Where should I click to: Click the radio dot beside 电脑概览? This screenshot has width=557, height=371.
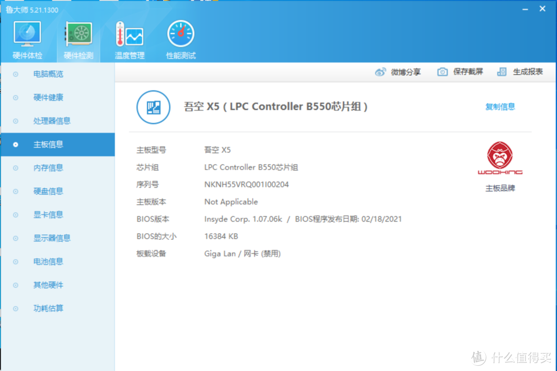pos(15,74)
